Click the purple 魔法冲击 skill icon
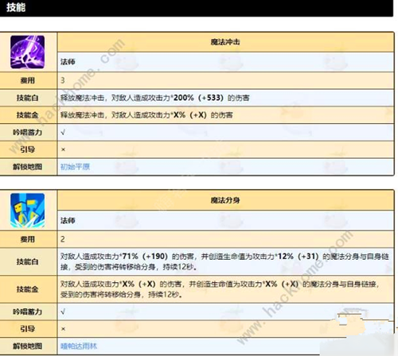Screen dimensions: 398x356 point(27,52)
